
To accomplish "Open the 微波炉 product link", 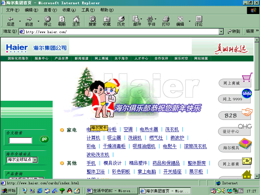I will click(x=177, y=138).
